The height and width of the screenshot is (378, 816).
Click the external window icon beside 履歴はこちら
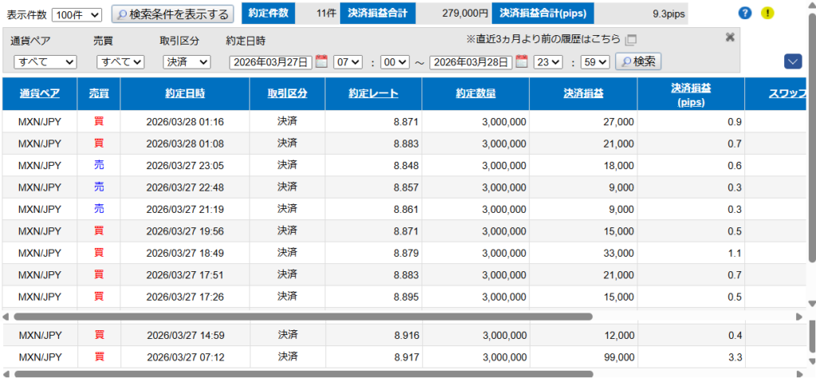pos(631,39)
